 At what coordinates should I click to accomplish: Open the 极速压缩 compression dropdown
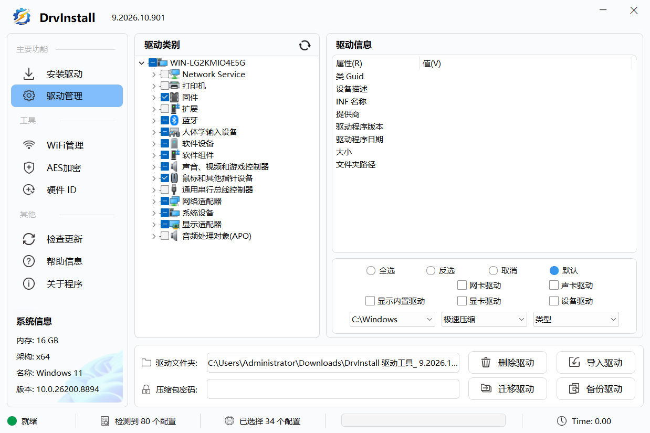point(484,319)
